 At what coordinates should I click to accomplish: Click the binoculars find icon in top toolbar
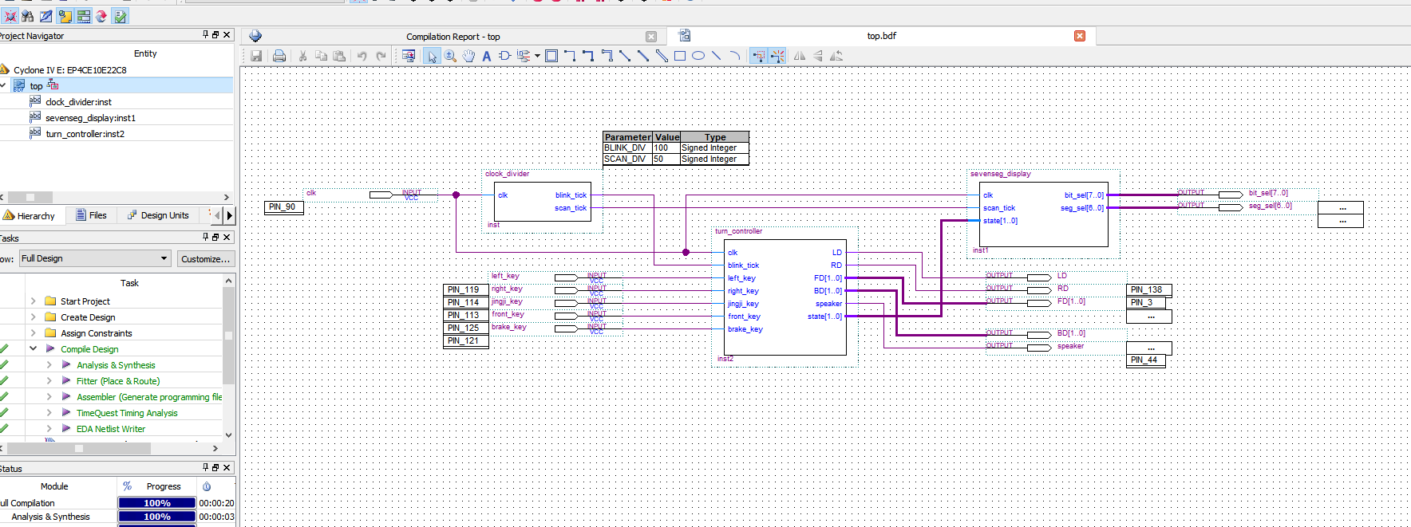(28, 16)
